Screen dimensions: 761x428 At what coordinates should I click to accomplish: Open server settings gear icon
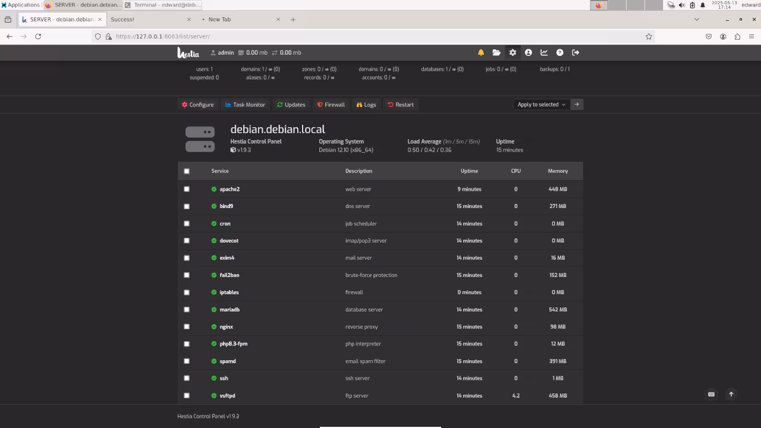point(512,53)
